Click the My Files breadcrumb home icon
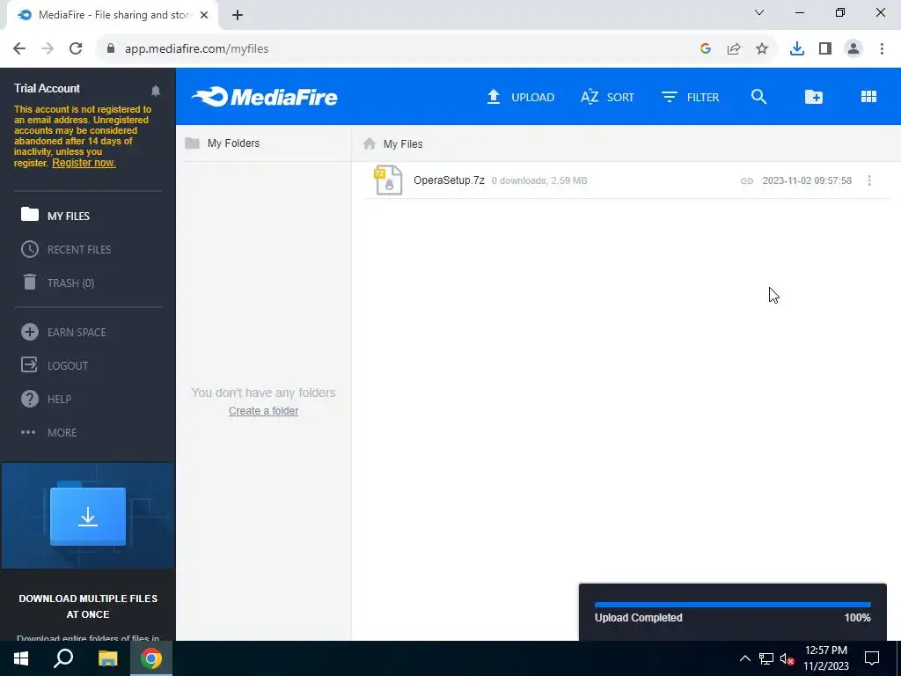Screen dimensions: 901x676 pyautogui.click(x=370, y=143)
